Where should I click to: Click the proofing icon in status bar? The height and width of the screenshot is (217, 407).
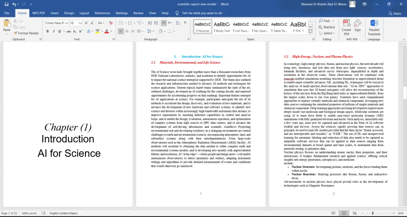(x=44, y=213)
